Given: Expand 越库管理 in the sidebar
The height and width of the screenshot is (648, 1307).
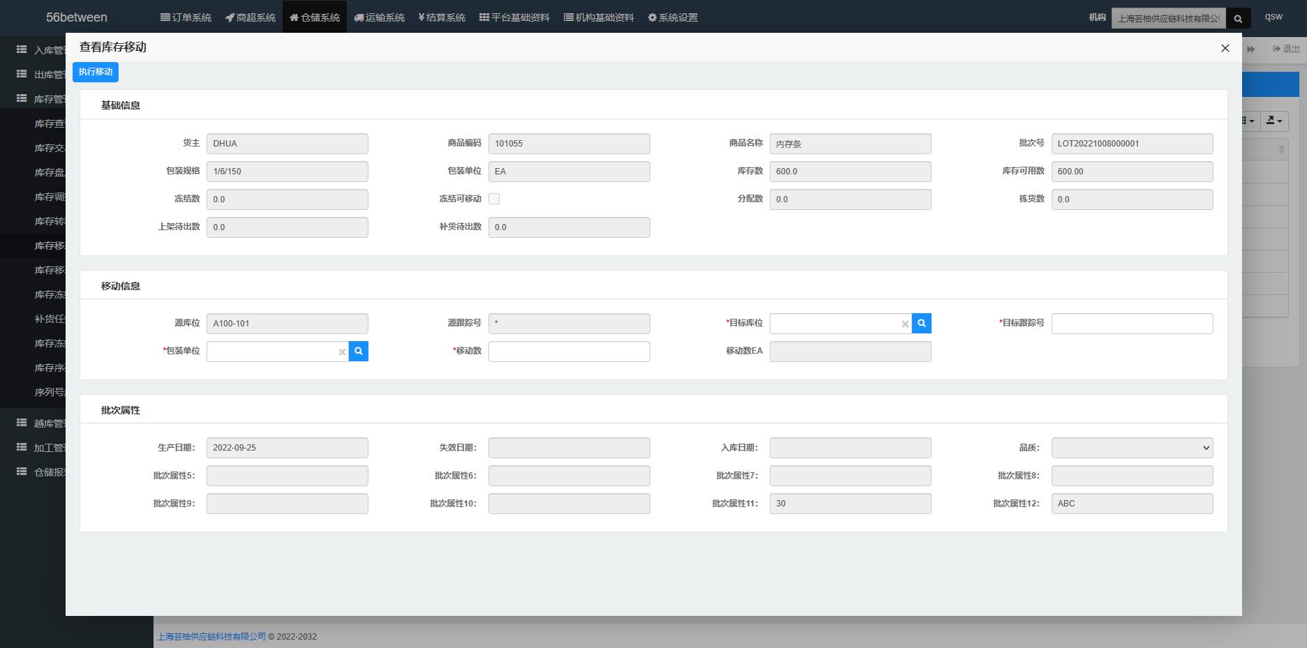Looking at the screenshot, I should 33,423.
